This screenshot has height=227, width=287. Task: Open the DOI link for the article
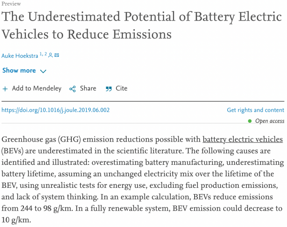pos(56,110)
